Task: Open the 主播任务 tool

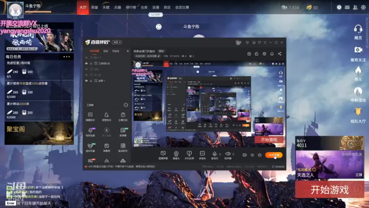Action: [x=123, y=117]
